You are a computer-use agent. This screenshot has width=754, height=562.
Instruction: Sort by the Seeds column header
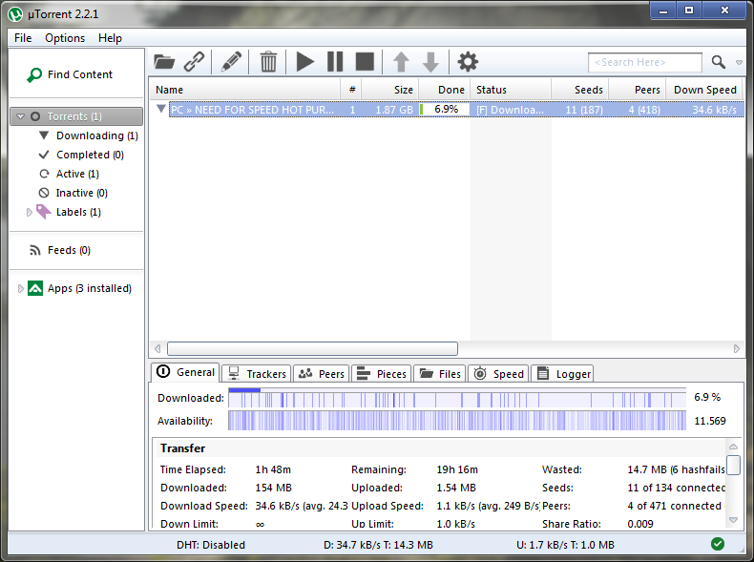(x=580, y=90)
